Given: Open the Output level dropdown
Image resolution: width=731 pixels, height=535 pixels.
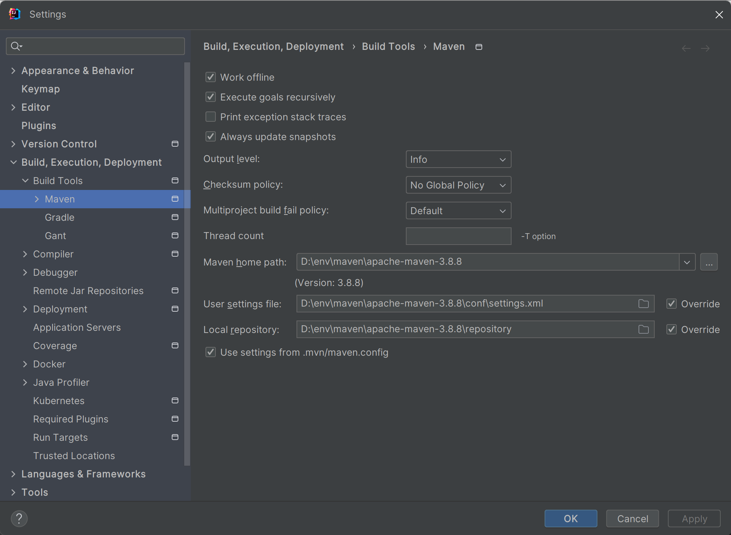Looking at the screenshot, I should point(458,159).
